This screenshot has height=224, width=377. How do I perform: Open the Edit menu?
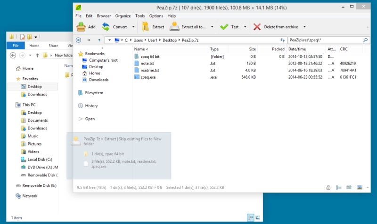pos(89,16)
